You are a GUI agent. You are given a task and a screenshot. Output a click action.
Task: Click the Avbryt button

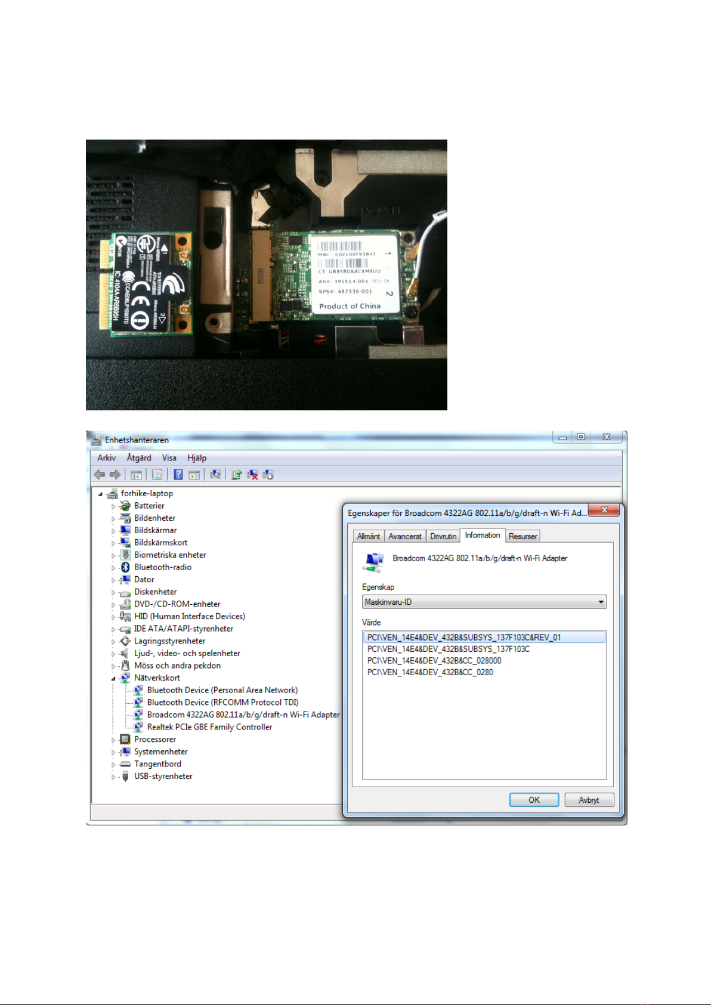coord(589,800)
